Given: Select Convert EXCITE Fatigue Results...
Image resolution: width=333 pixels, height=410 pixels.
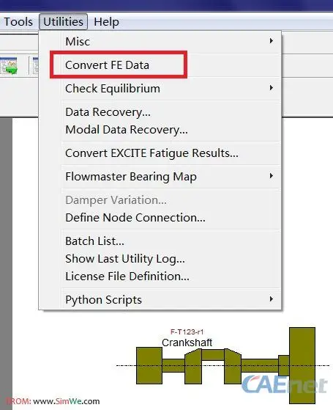Looking at the screenshot, I should tap(151, 153).
